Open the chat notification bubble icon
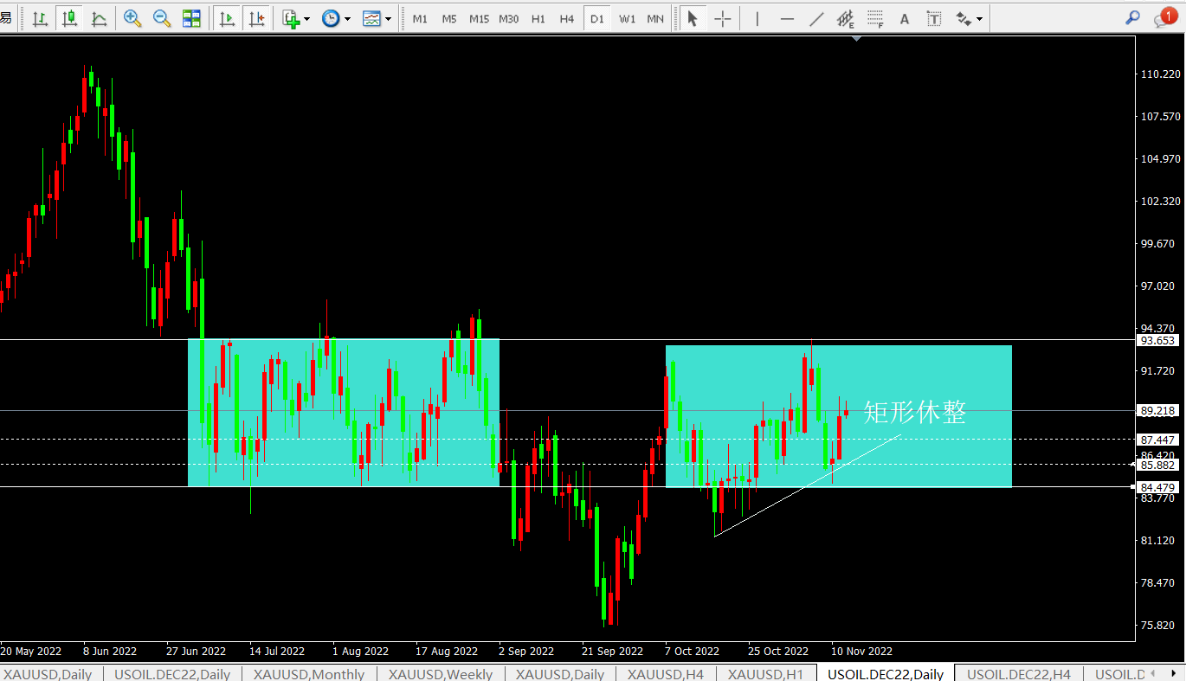The image size is (1186, 681). [x=1164, y=17]
